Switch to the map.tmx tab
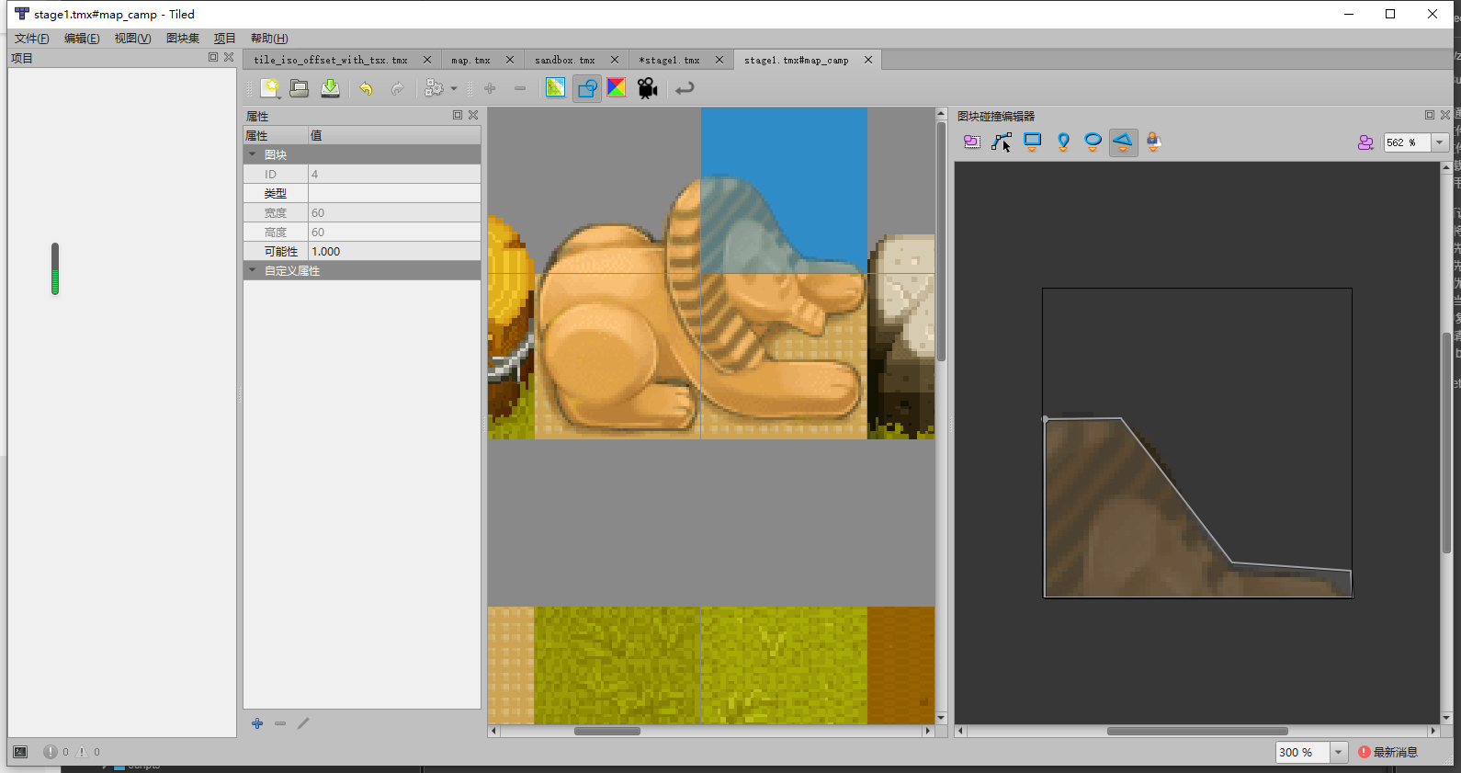The width and height of the screenshot is (1461, 773). 470,60
